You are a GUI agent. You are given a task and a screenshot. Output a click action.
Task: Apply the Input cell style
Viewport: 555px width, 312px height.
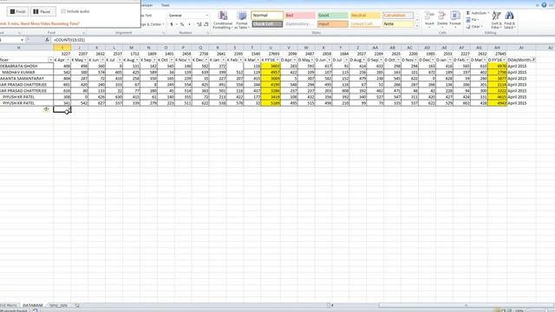332,24
